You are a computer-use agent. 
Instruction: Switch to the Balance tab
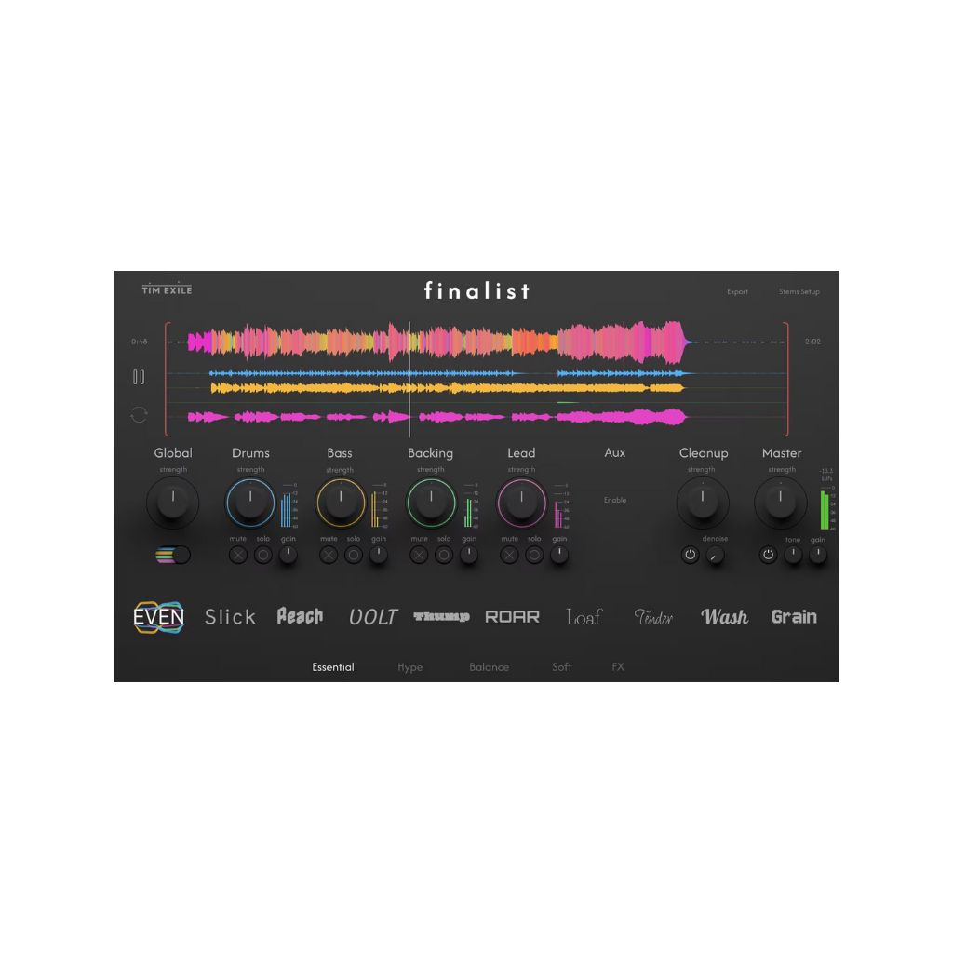point(490,666)
